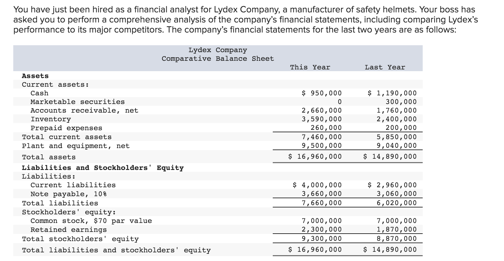Click the "Liabilities:" subheading
The image size is (504, 261).
tap(49, 177)
